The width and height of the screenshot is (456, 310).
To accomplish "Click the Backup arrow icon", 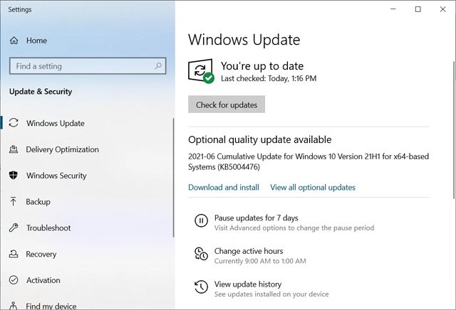I will 14,202.
